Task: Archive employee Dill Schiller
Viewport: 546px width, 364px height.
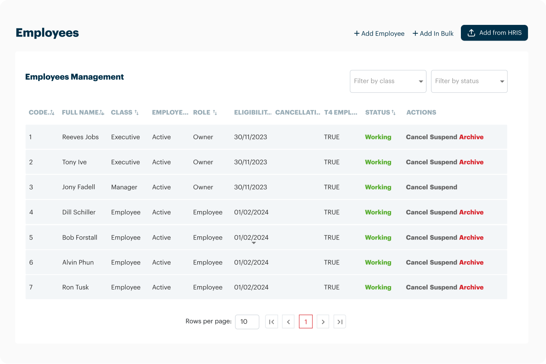Action: point(471,212)
